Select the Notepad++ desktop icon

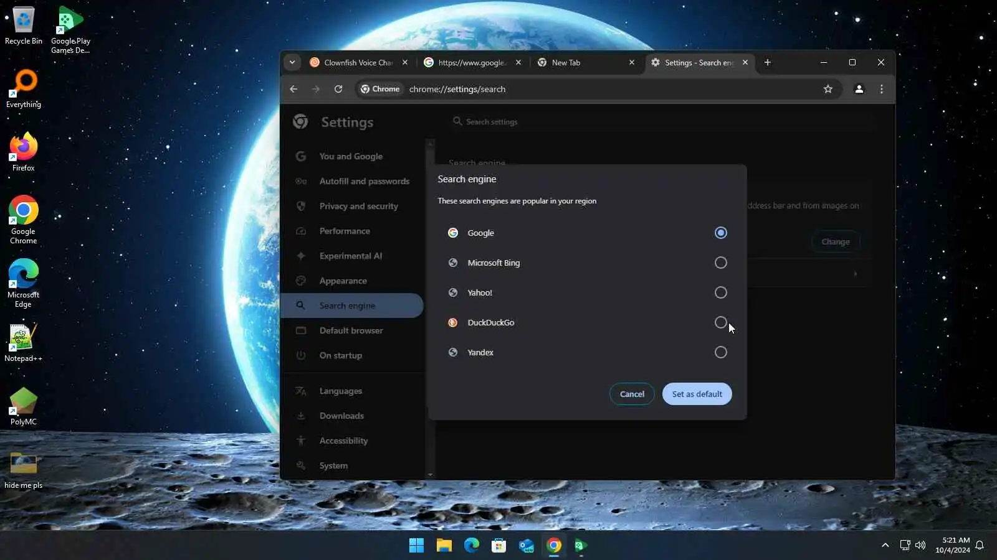[x=24, y=343]
